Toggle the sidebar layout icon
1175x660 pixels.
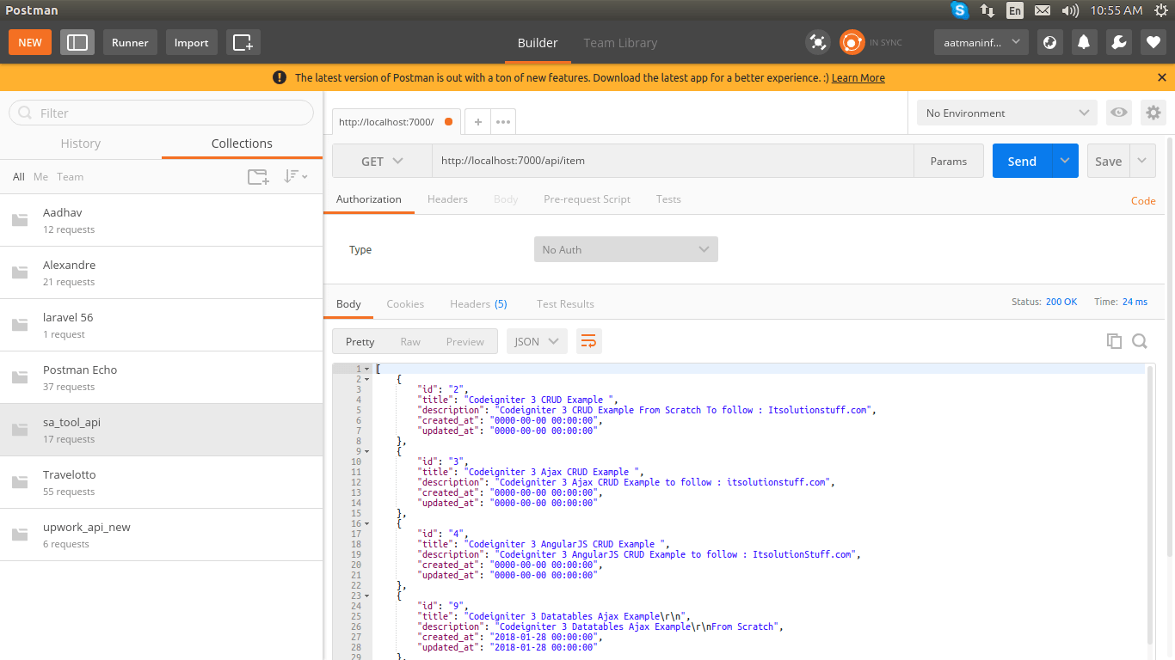(x=77, y=42)
